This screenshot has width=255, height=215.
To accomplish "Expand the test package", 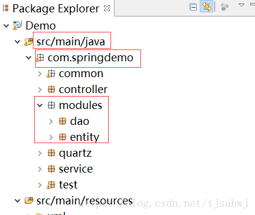I will tap(40, 185).
